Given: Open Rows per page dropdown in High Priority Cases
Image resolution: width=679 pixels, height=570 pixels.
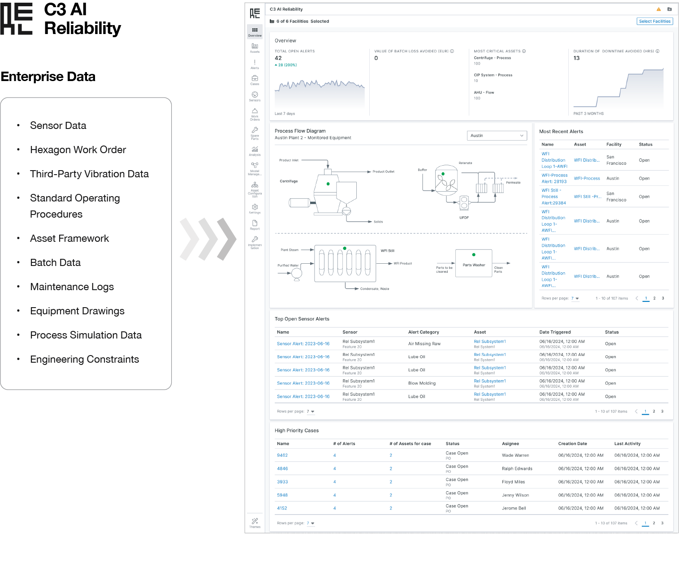Looking at the screenshot, I should [x=310, y=523].
